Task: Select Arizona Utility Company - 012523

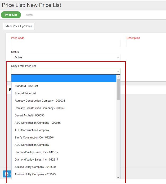Action: tap(64, 174)
